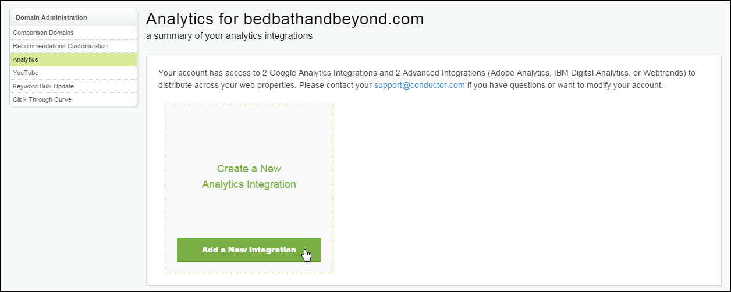Click the '2 Google Analytics Integrations' text
The height and width of the screenshot is (292, 731).
click(320, 73)
